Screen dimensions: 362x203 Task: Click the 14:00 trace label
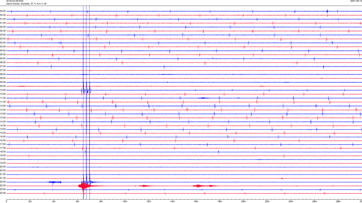tap(3, 122)
